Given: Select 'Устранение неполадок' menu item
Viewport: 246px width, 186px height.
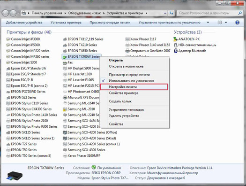Looking at the screenshot, I should (127, 110).
